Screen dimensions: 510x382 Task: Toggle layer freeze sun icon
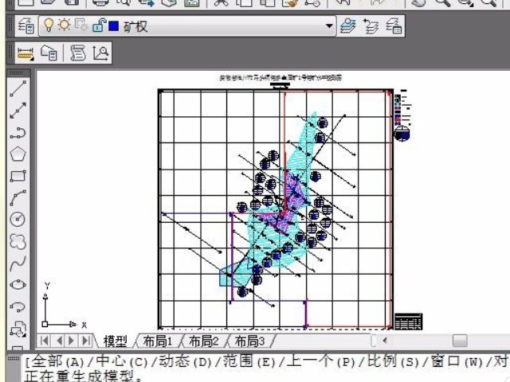tap(63, 26)
